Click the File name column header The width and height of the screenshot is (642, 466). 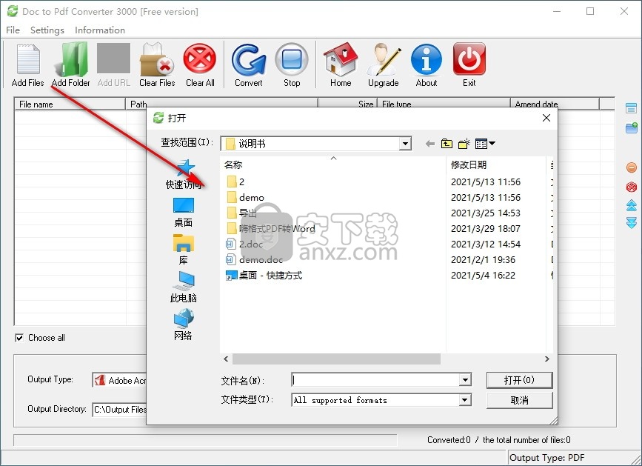click(70, 104)
